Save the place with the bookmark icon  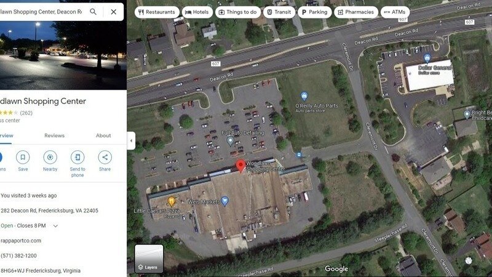[x=23, y=157]
